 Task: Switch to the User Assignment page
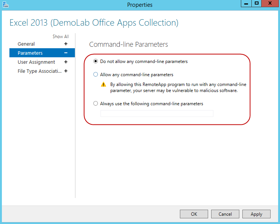coord(36,62)
